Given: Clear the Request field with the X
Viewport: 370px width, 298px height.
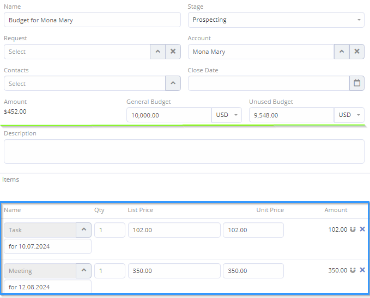Looking at the screenshot, I should coord(173,52).
